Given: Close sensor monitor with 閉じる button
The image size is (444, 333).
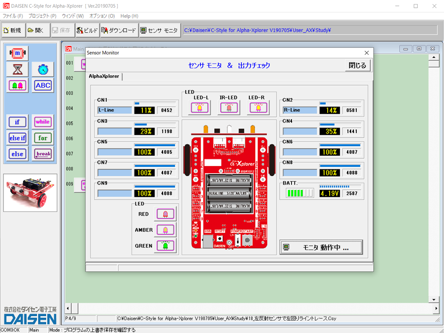Looking at the screenshot, I should coord(357,65).
